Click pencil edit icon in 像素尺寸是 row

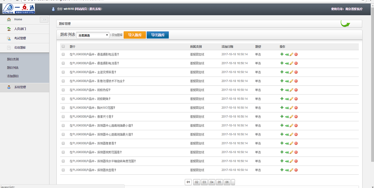pyautogui.click(x=291, y=117)
